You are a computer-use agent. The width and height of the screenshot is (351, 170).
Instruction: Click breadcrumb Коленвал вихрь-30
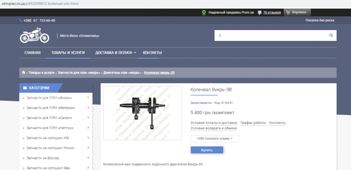(159, 73)
